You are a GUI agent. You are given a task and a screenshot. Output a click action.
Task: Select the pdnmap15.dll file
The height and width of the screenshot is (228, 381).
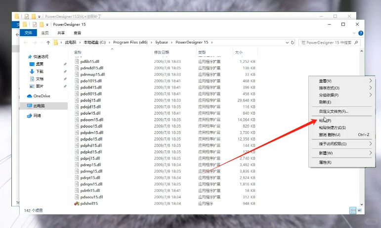pyautogui.click(x=92, y=74)
